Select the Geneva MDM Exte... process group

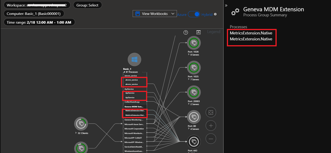pyautogui.click(x=134, y=107)
